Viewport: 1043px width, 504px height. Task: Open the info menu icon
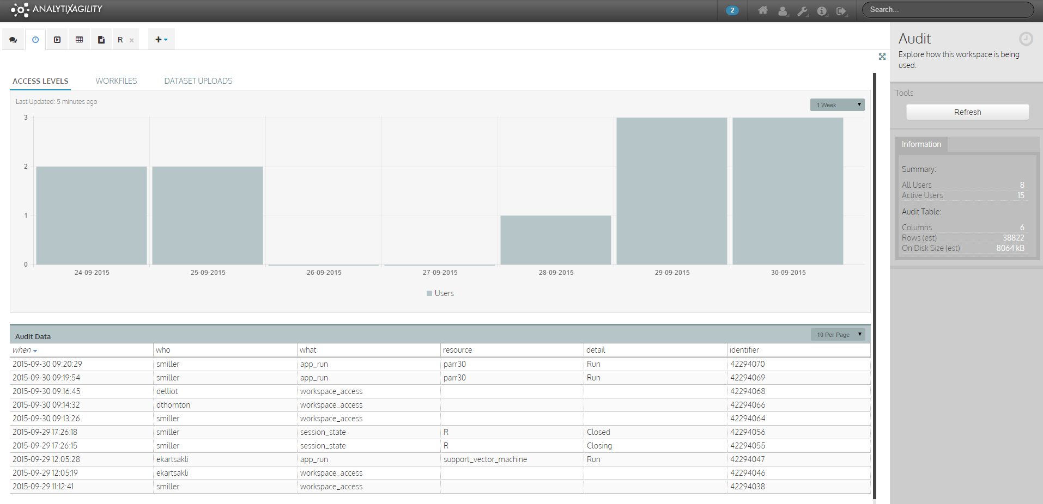(822, 10)
